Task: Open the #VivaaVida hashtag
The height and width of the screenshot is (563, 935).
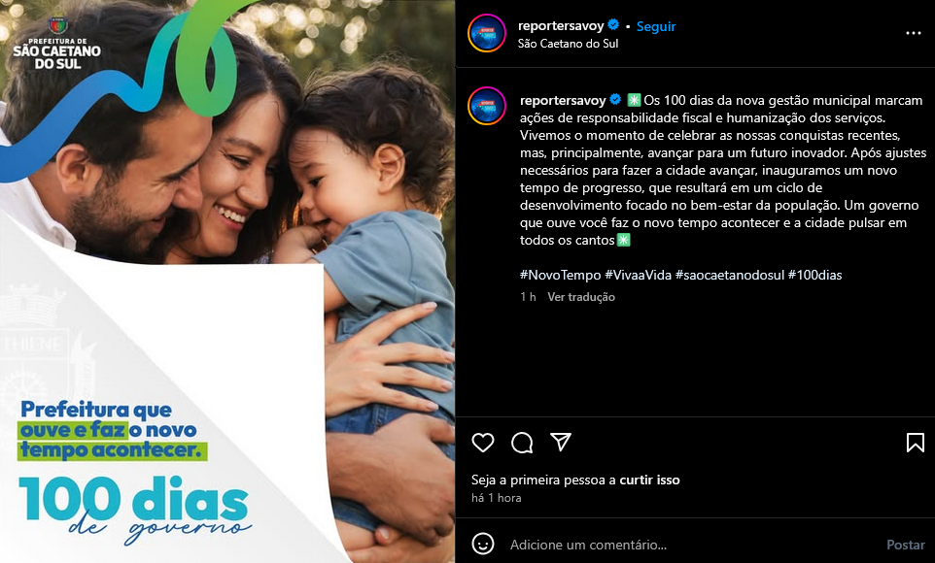Action: (638, 275)
